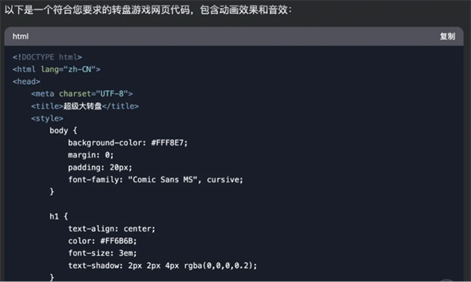Click the text-shadow rgba value line
471x282 pixels.
pos(162,266)
